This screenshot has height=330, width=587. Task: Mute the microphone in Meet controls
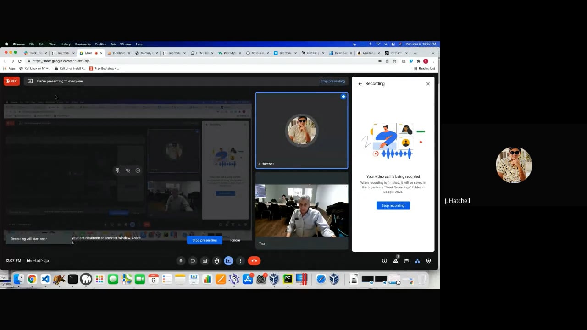coord(181,261)
